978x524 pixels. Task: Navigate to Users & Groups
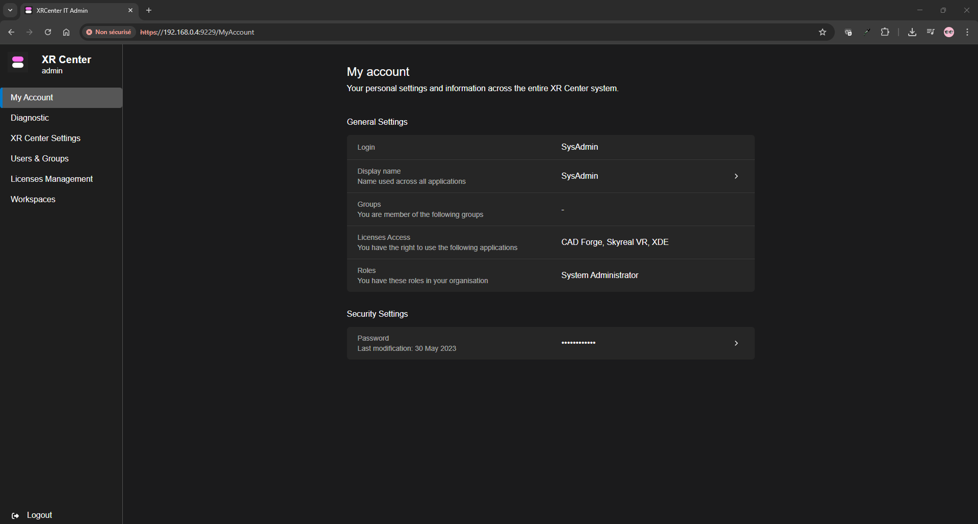40,158
